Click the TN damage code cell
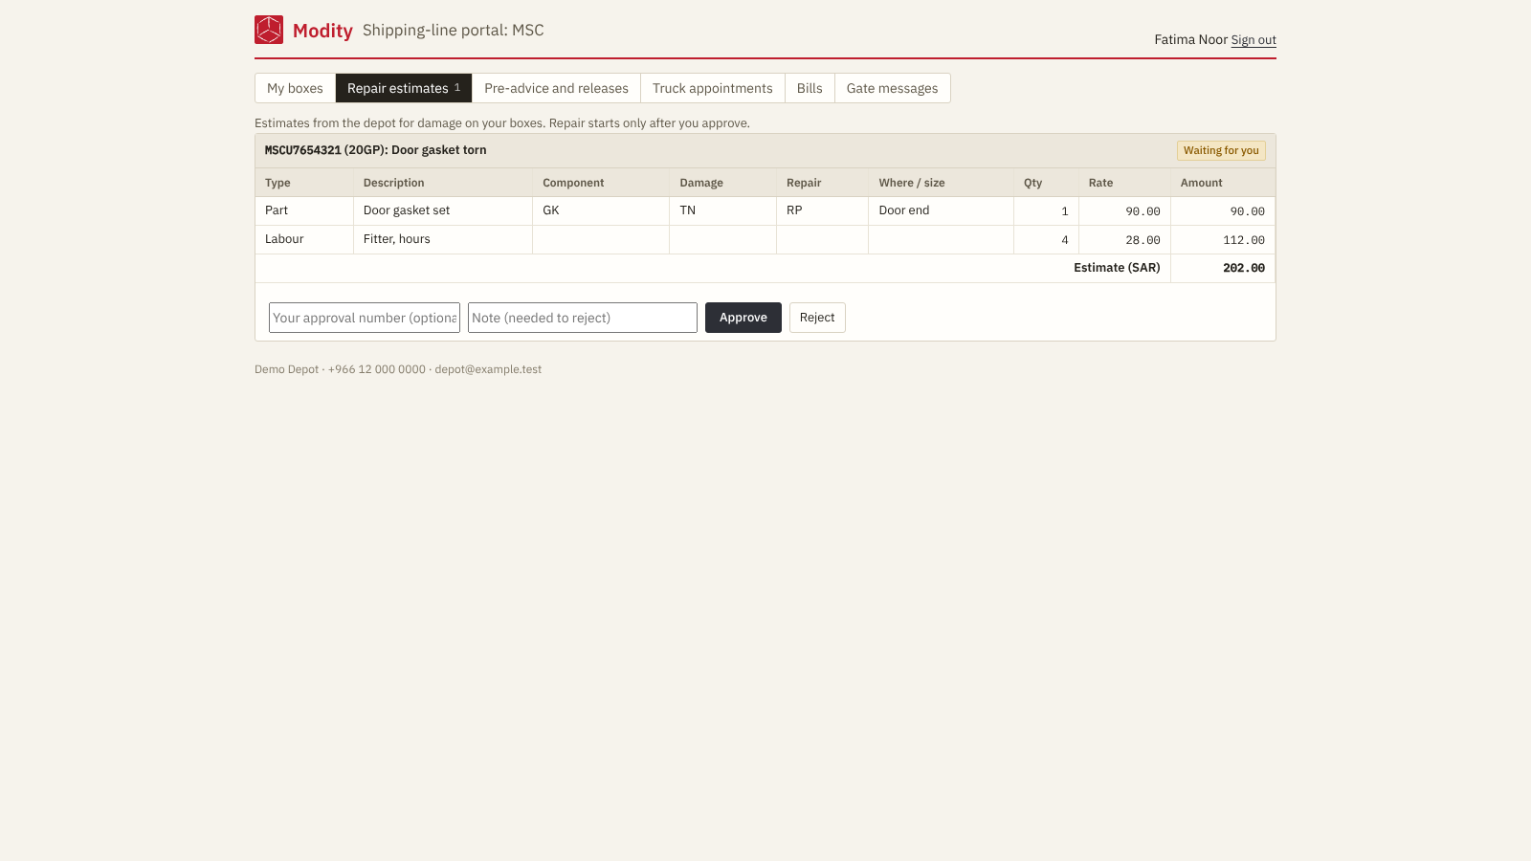 click(x=723, y=210)
